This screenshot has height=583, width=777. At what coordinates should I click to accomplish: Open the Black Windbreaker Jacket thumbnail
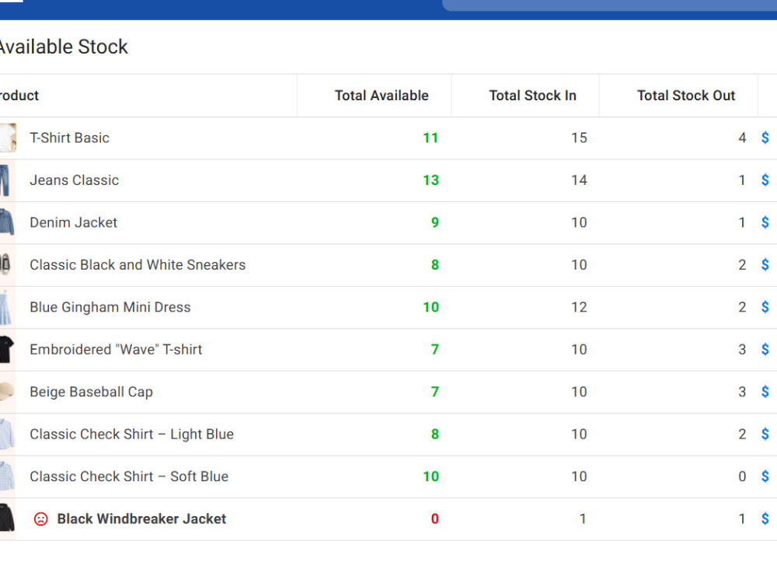(x=8, y=518)
